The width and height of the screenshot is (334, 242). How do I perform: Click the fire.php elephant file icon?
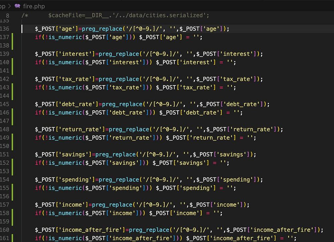click(x=17, y=6)
